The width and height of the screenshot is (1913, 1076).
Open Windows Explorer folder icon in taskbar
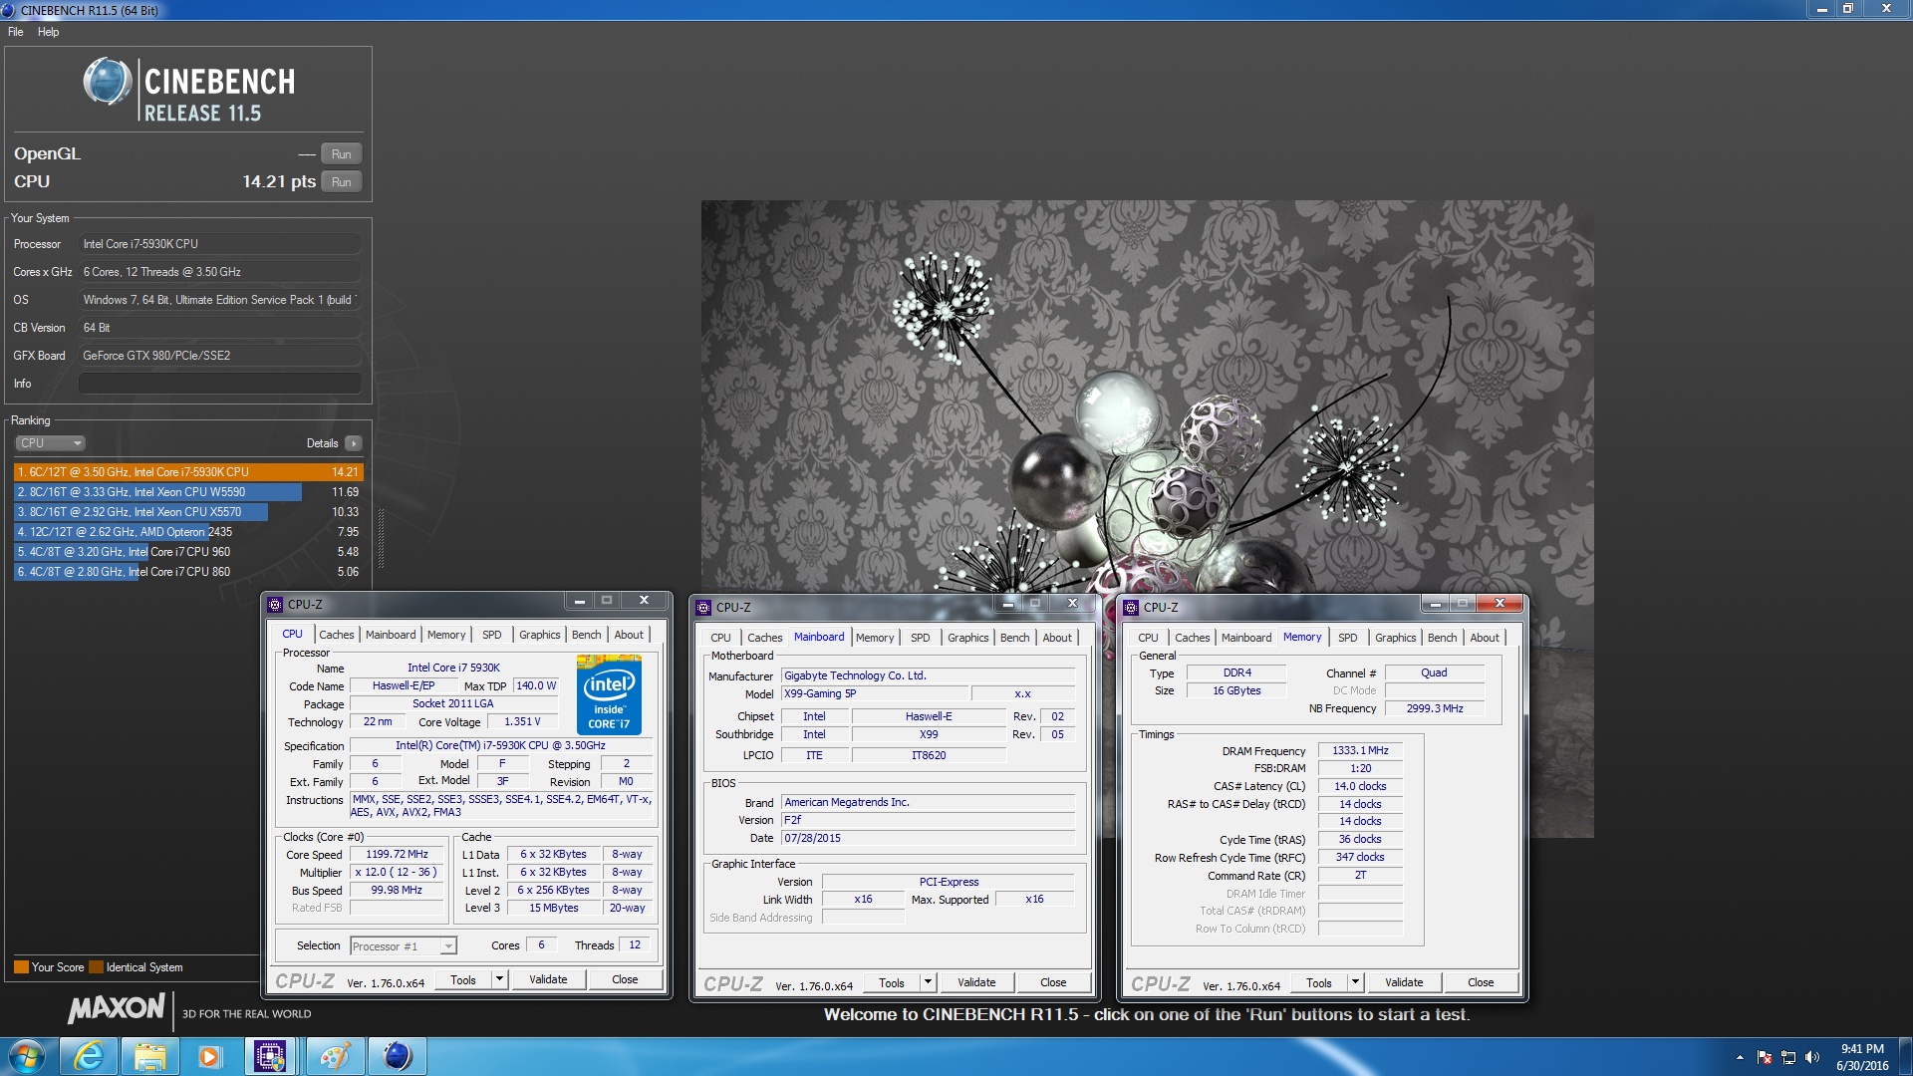[x=150, y=1056]
